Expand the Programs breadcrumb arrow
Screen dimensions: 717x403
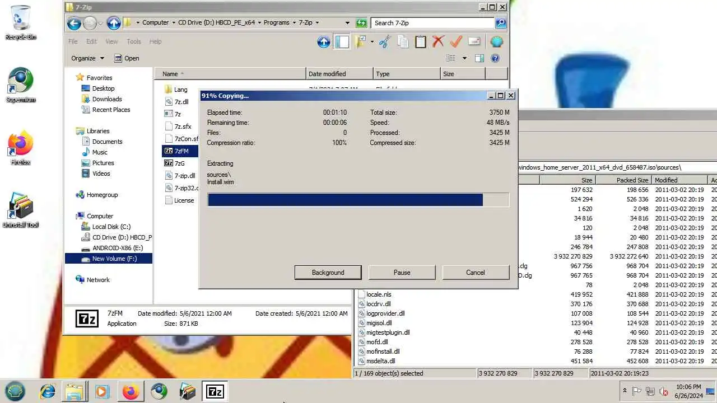coord(293,23)
